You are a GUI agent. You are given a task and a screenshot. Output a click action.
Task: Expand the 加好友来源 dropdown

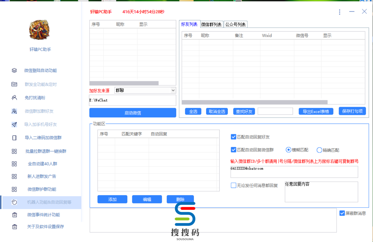[x=173, y=90]
